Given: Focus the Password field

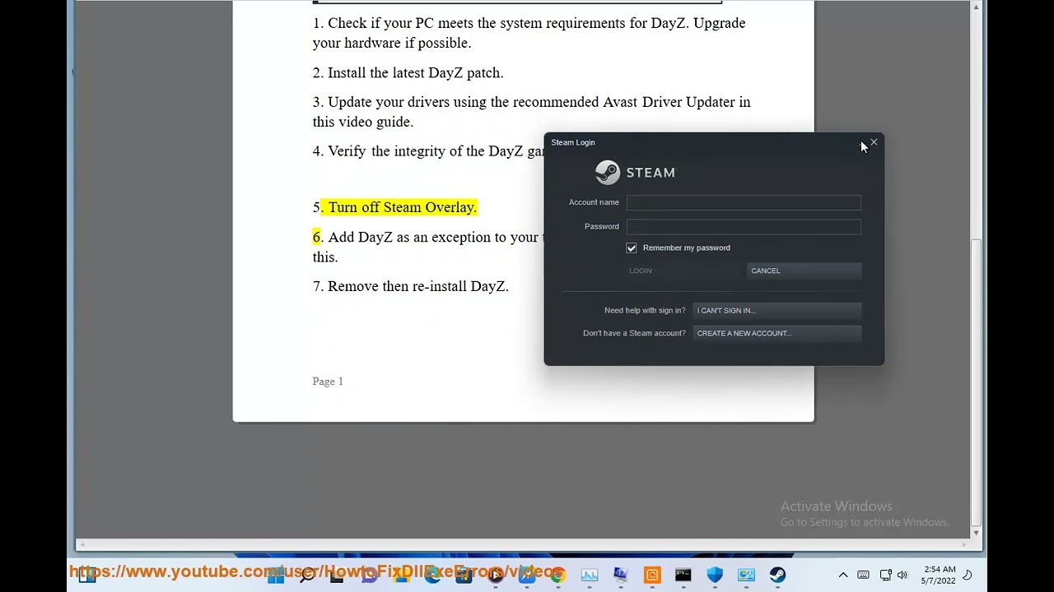Looking at the screenshot, I should click(x=744, y=226).
